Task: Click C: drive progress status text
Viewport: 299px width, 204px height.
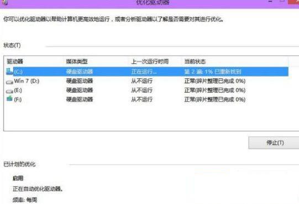Action: tap(213, 72)
